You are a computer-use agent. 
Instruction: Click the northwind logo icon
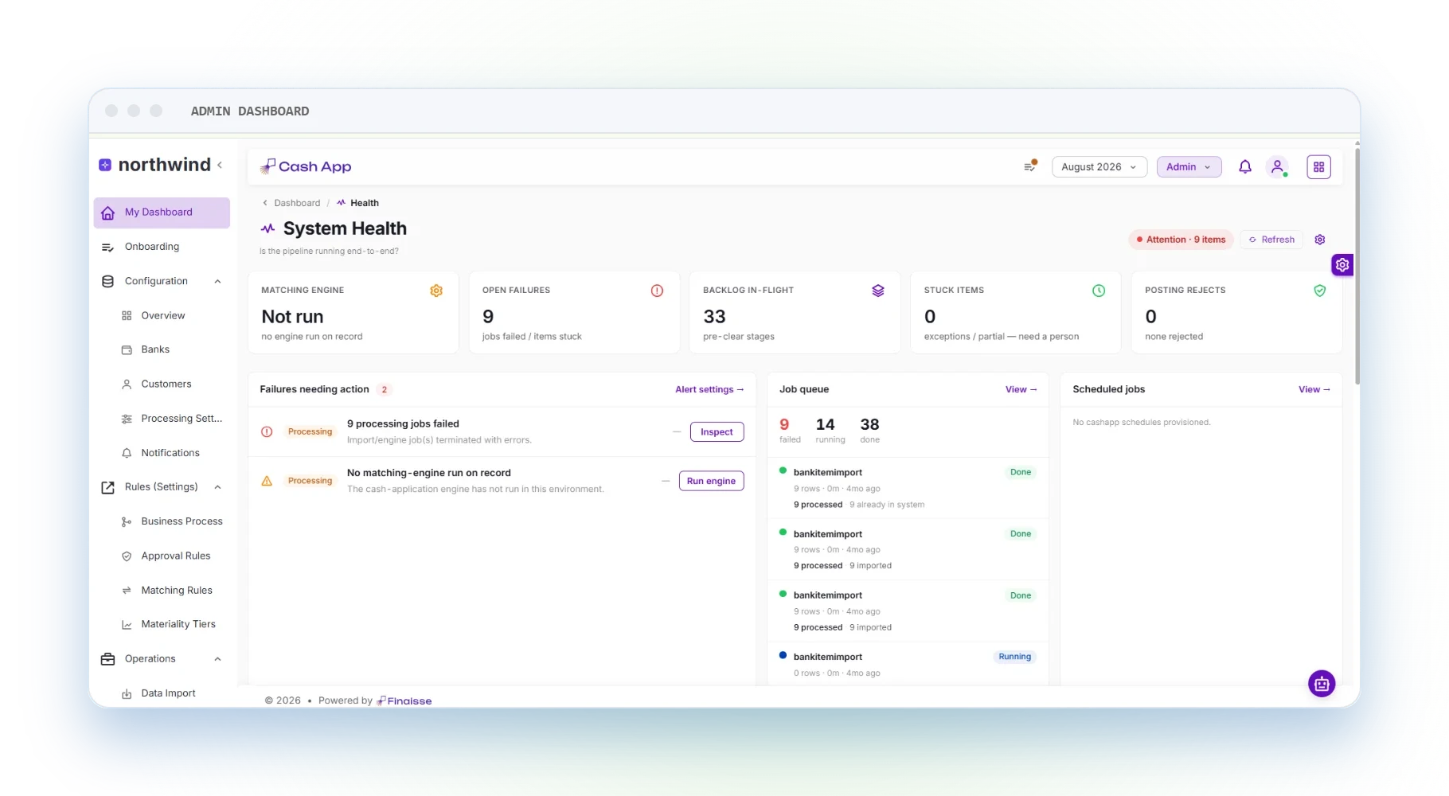105,165
